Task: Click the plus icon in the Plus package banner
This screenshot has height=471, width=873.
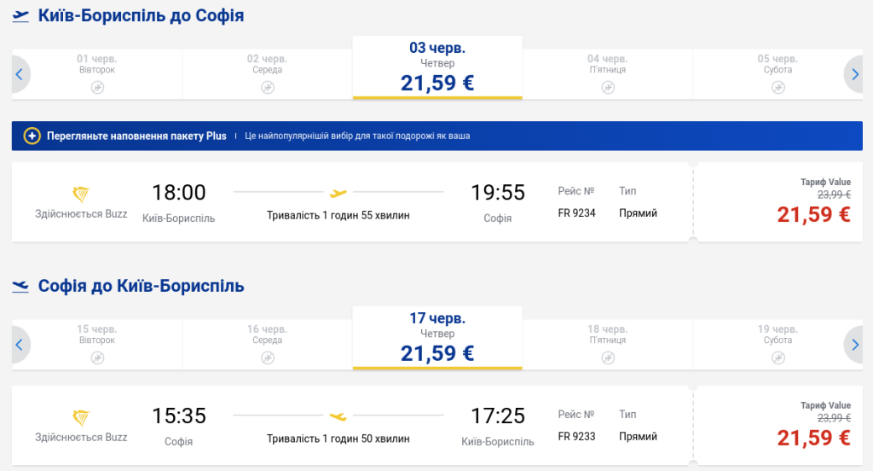Action: tap(32, 136)
